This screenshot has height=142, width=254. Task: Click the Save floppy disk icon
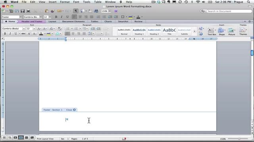click(x=23, y=11)
